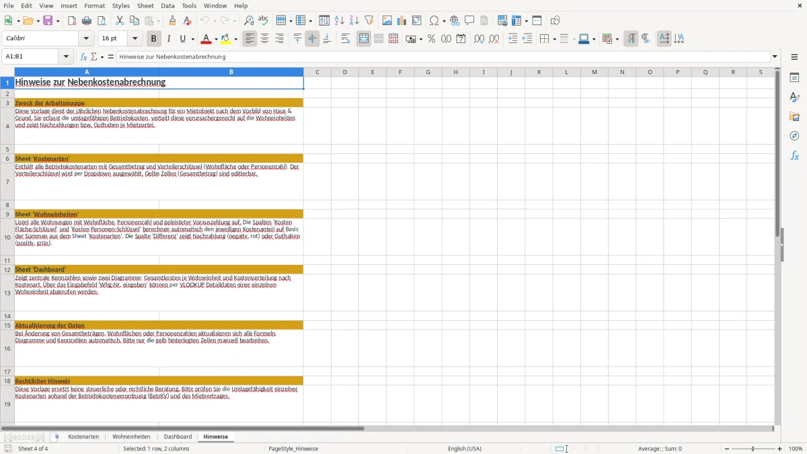The image size is (807, 454).
Task: Open Define Print Area icon
Action: tap(502, 21)
